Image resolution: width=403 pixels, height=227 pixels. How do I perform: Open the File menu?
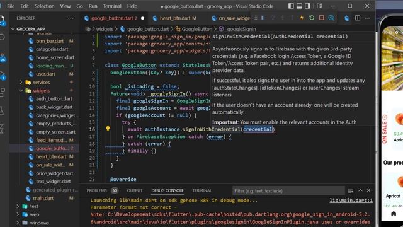11,6
